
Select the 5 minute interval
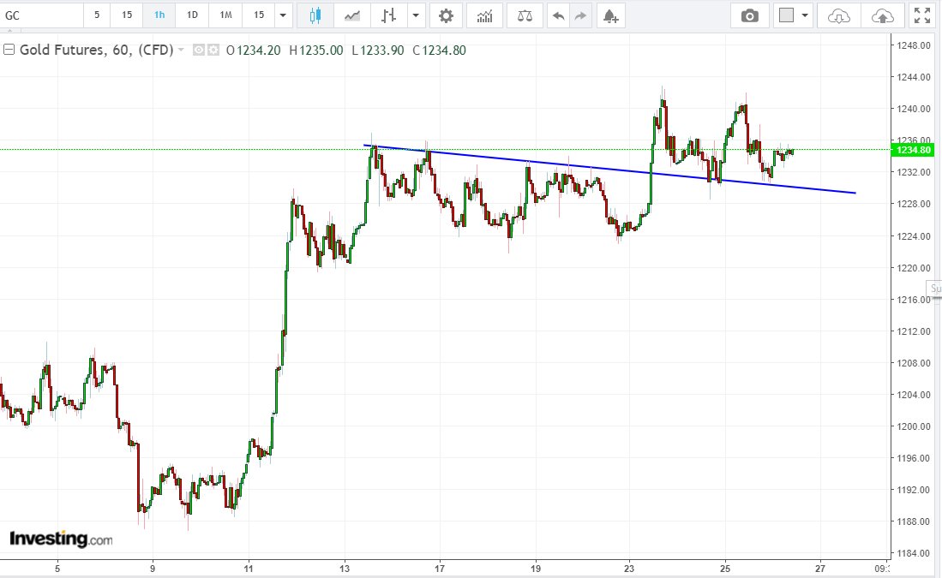click(x=97, y=15)
